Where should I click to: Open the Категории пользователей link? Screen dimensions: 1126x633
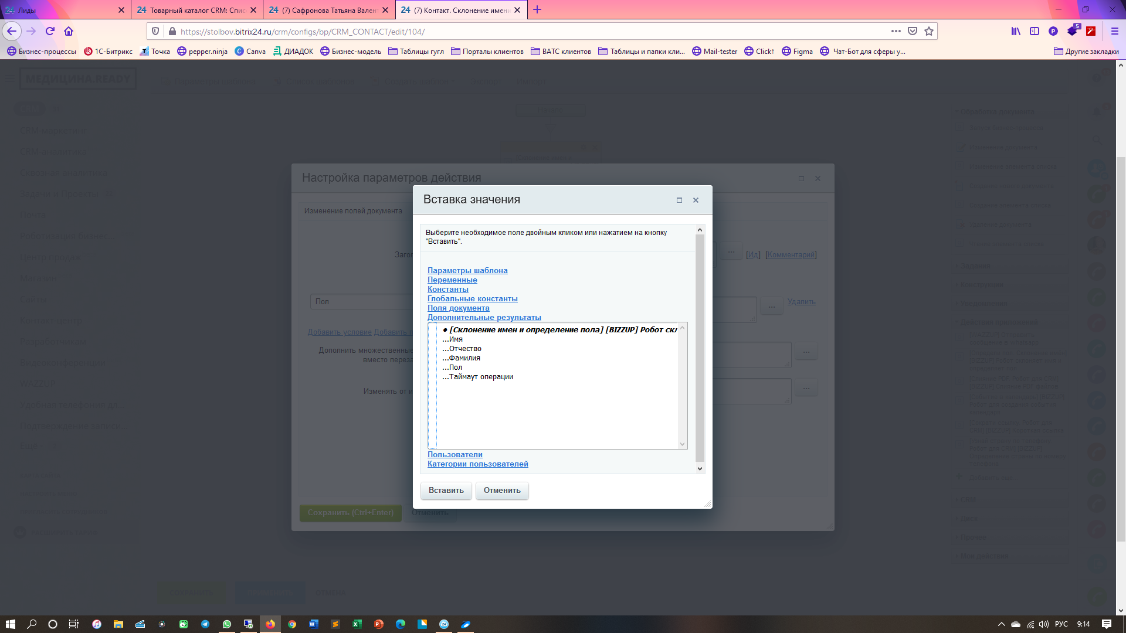click(x=477, y=464)
